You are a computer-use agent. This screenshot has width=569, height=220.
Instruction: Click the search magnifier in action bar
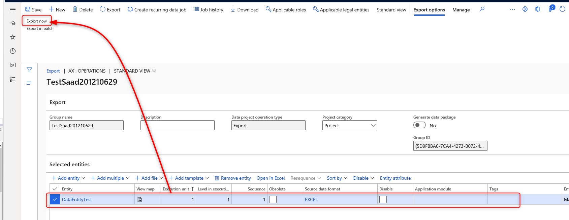pos(482,9)
